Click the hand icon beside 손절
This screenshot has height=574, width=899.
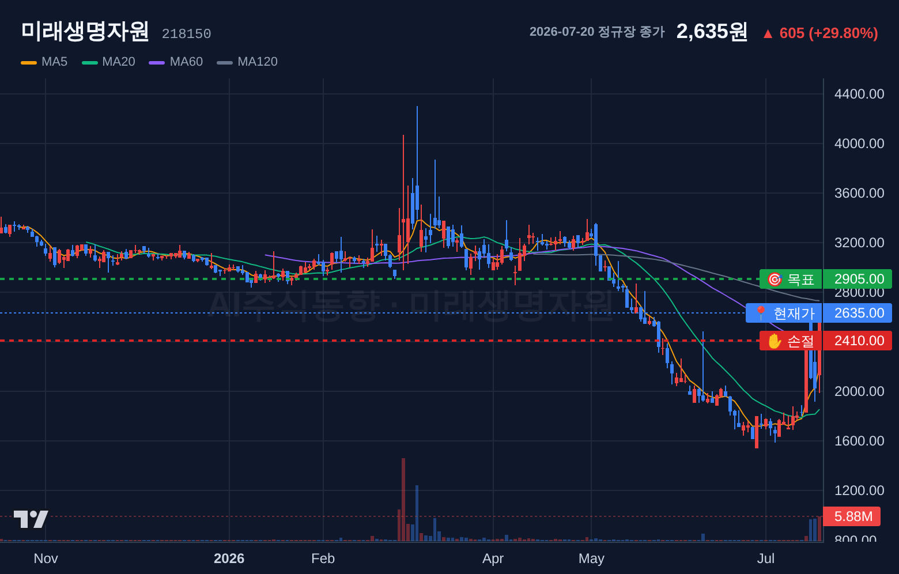tap(775, 341)
